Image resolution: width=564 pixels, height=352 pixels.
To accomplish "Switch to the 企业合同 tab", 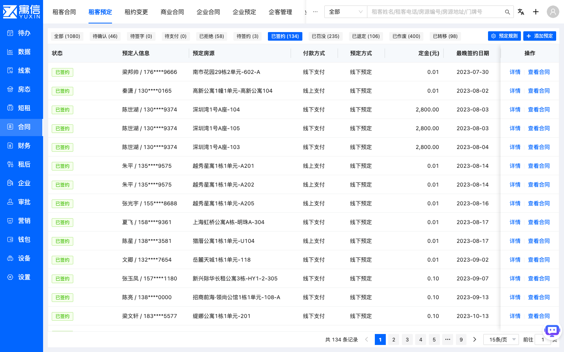I will tap(208, 12).
